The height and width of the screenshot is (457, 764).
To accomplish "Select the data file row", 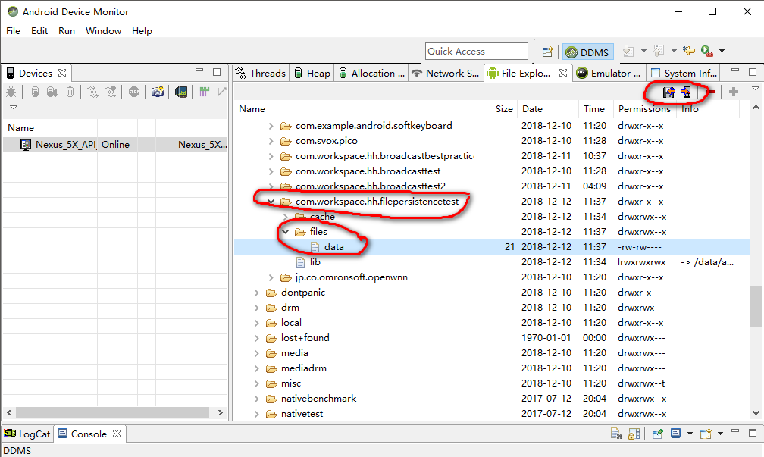I will pos(492,247).
